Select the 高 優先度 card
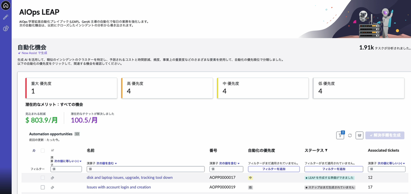Viewport: 411px width, 194px height. (x=167, y=88)
